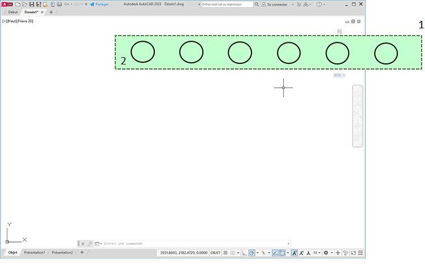Viewport: 425px width, 264px height.
Task: Toggle isometric drafting in the status bar
Action: 263,253
